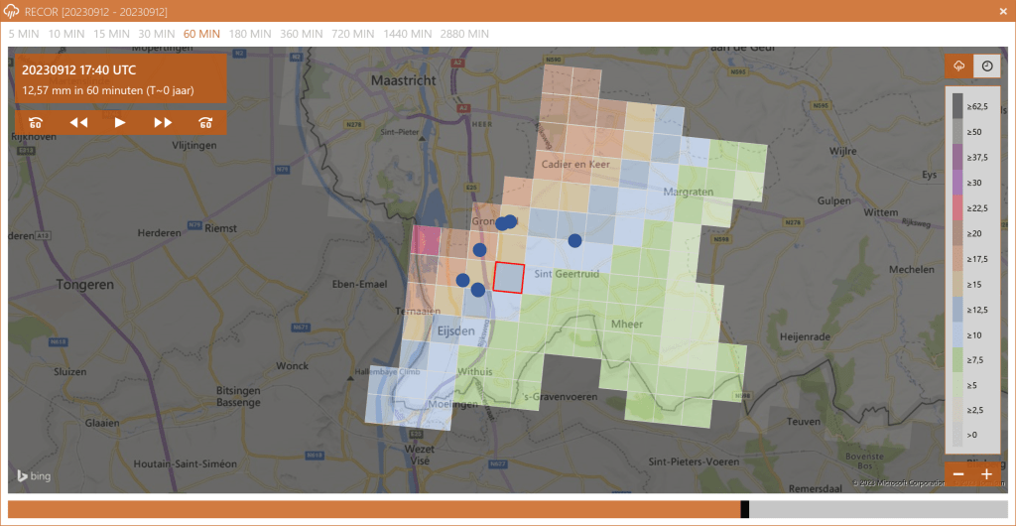Click the fast-forward double-arrow button

tap(163, 123)
